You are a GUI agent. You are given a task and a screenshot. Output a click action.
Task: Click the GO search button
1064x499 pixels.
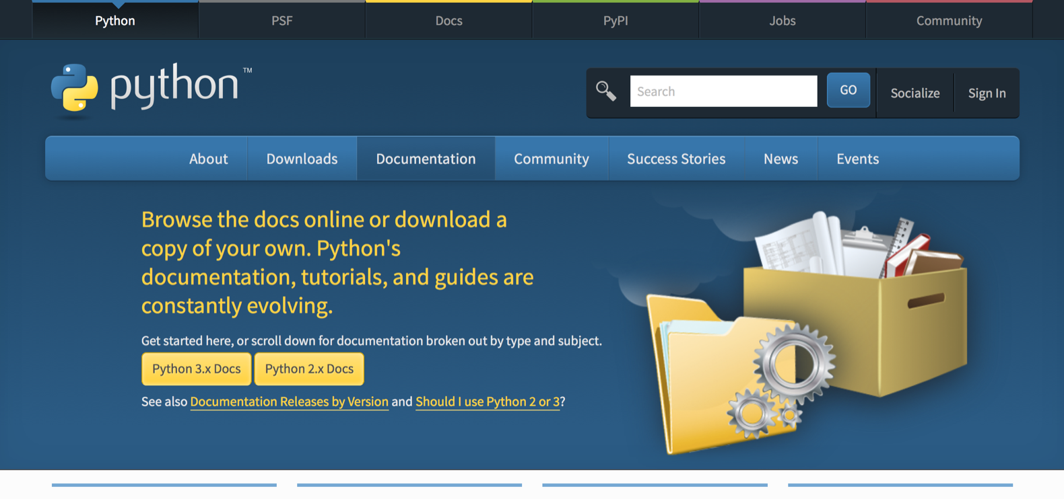[x=849, y=90]
